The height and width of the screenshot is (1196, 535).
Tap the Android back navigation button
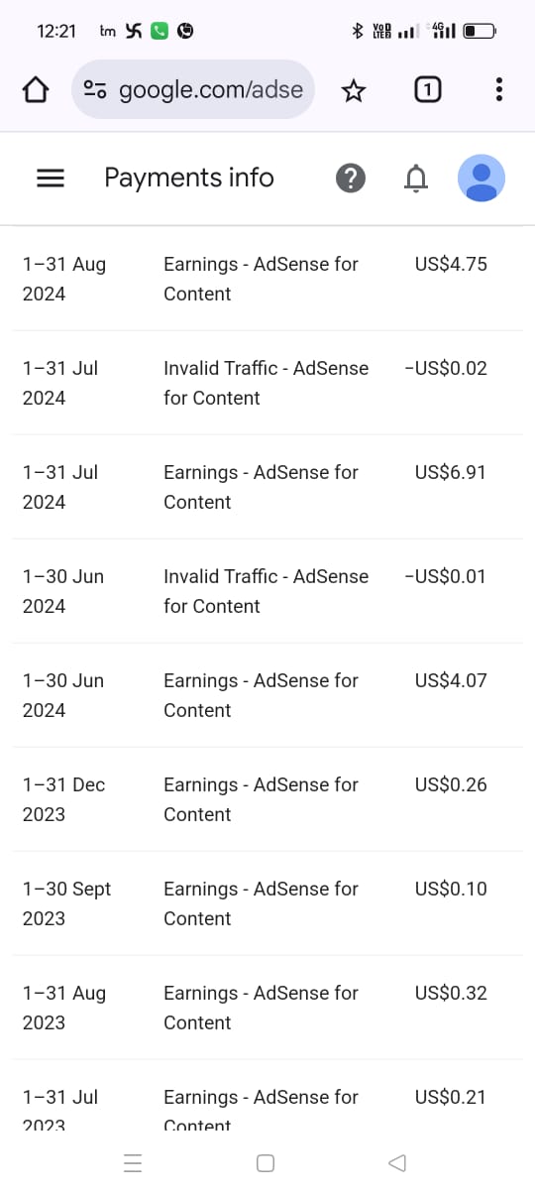(x=397, y=1163)
